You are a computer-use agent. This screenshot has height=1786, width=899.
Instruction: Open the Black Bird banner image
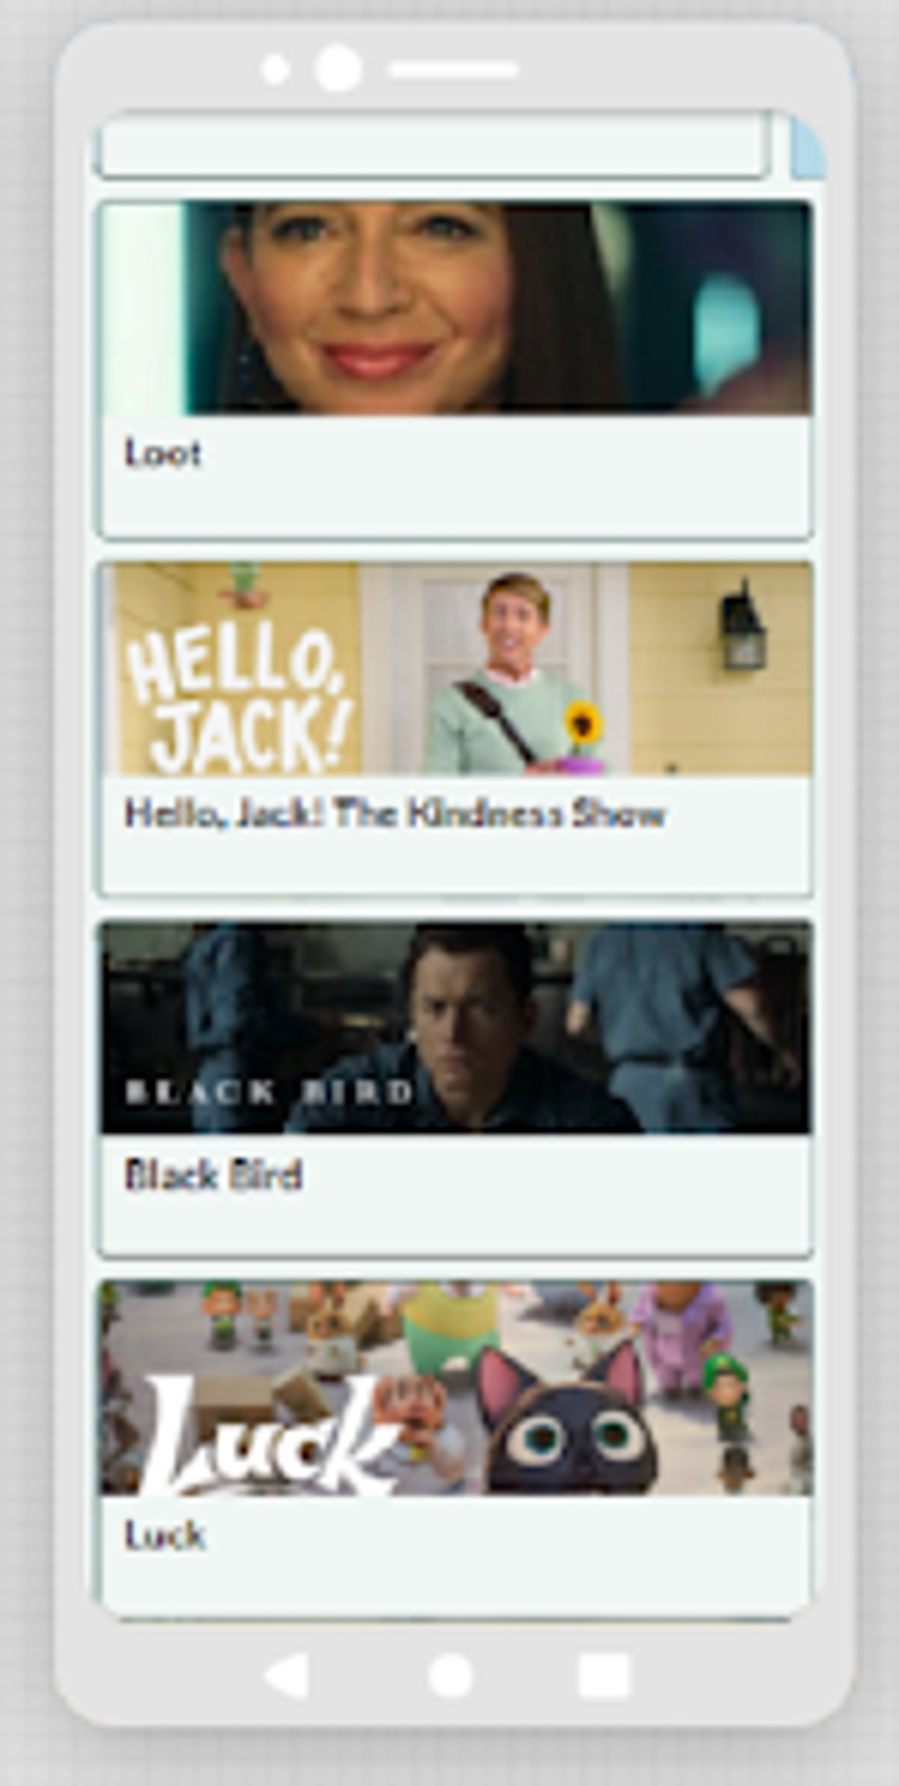pos(457,1028)
